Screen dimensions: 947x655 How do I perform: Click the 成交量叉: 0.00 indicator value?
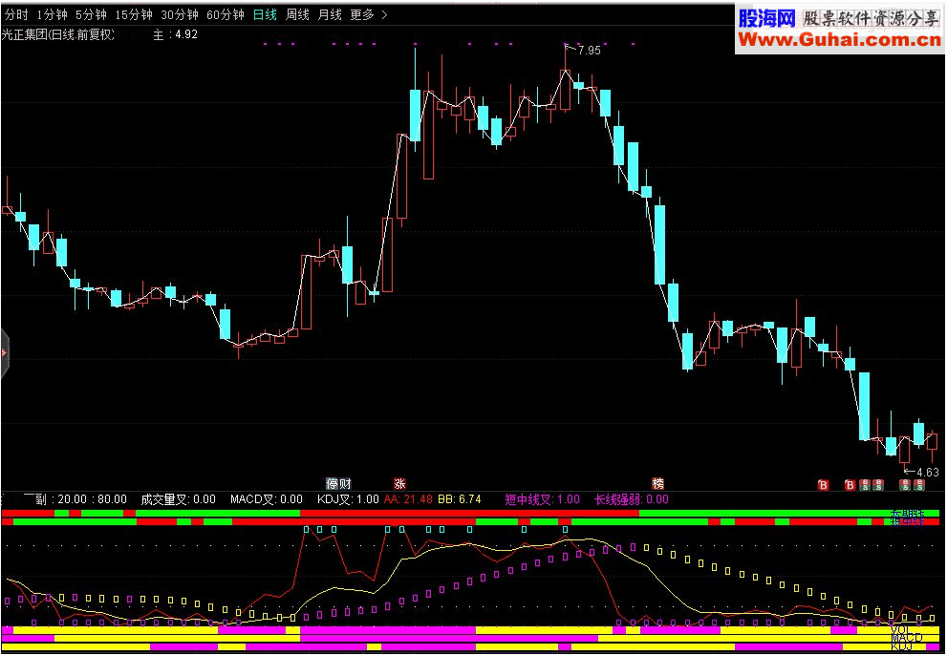(178, 499)
